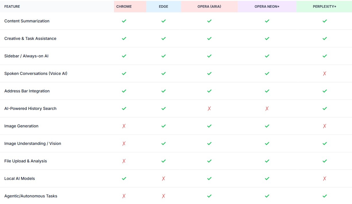The height and width of the screenshot is (204, 352).
Task: Click Edge checkmark for Image Generation
Action: (x=163, y=126)
